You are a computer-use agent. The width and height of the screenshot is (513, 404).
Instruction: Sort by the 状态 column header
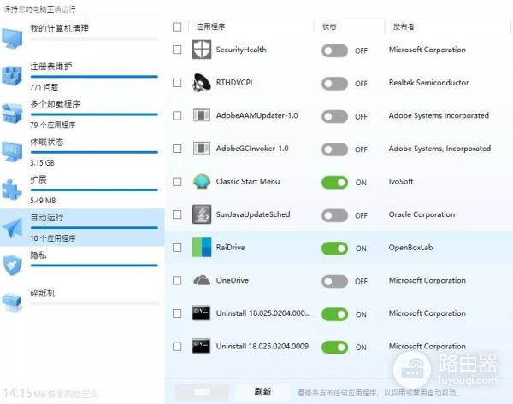click(330, 27)
